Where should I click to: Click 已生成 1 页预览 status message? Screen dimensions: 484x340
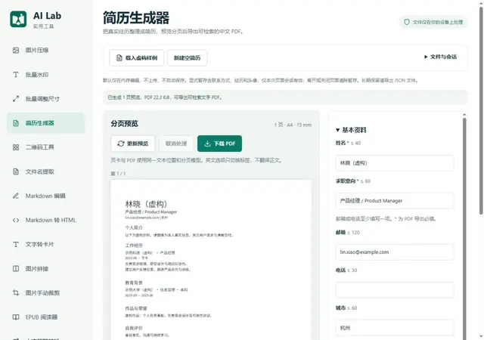click(x=165, y=97)
